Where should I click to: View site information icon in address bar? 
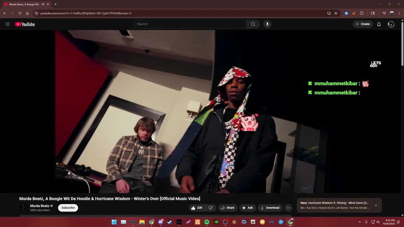coord(36,13)
